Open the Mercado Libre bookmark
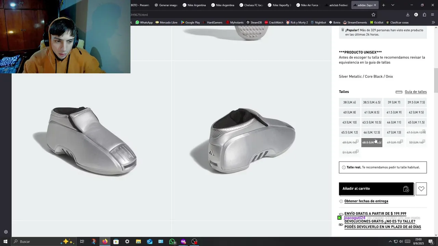The height and width of the screenshot is (246, 438). click(166, 23)
